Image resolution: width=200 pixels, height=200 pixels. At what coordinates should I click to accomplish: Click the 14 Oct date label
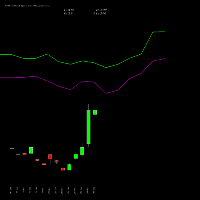30,190
